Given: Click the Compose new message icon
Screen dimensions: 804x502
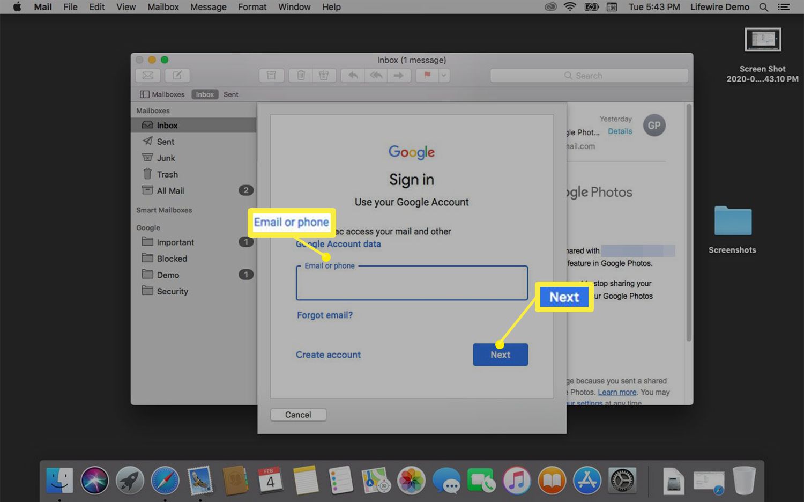Looking at the screenshot, I should (x=177, y=76).
